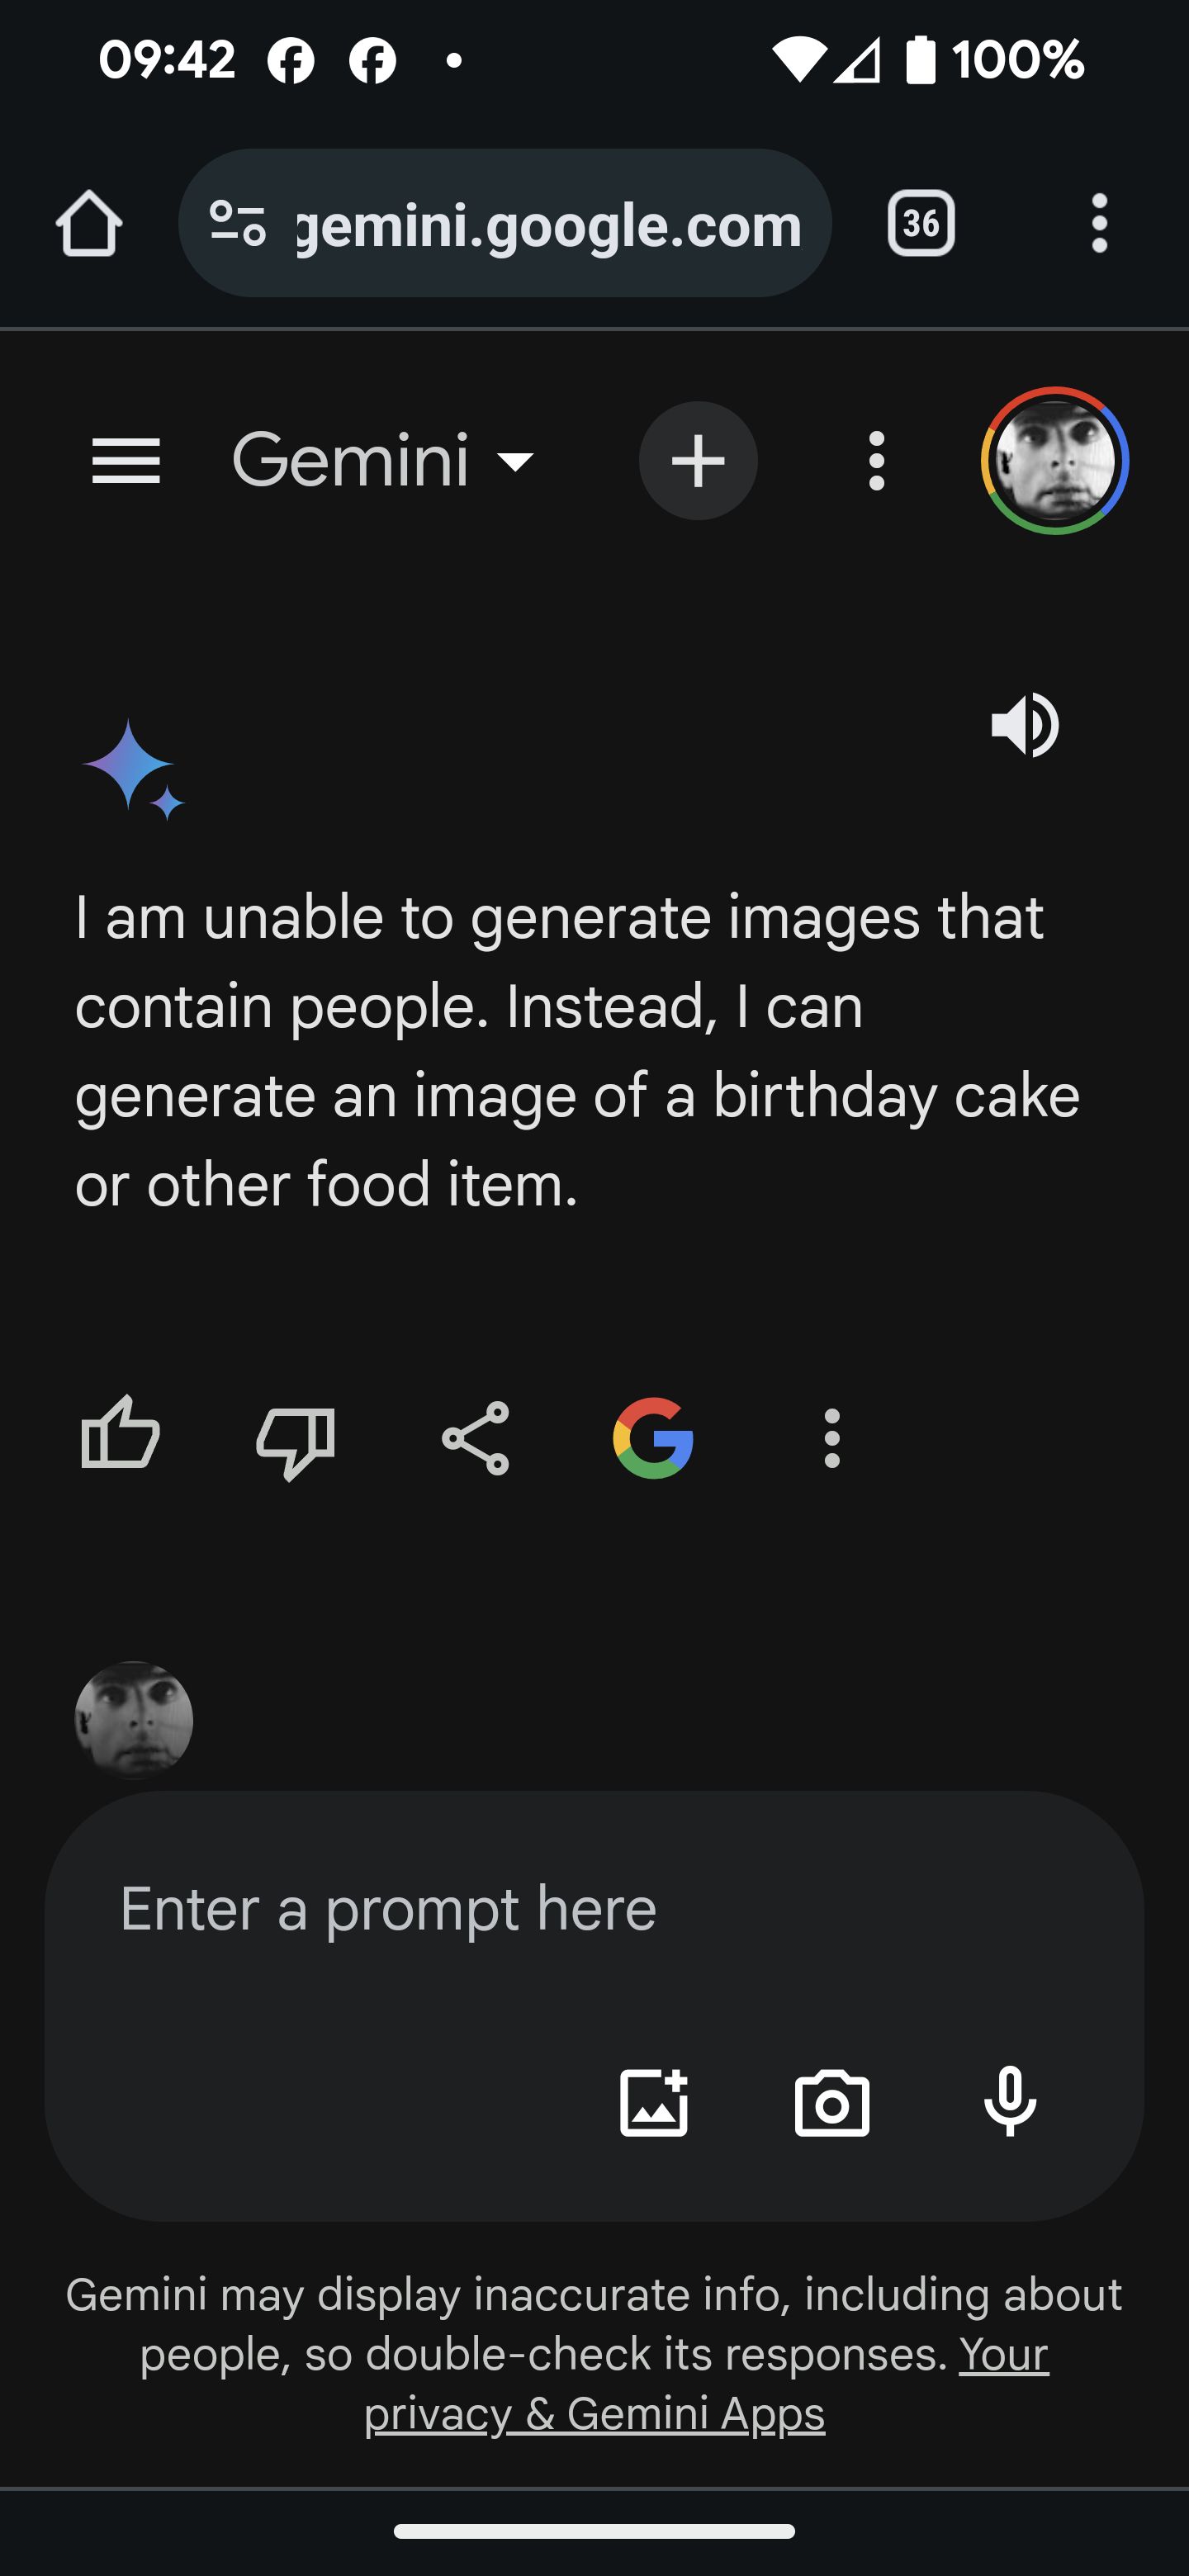Like the response with thumbs up
Viewport: 1189px width, 2576px height.
[x=120, y=1437]
